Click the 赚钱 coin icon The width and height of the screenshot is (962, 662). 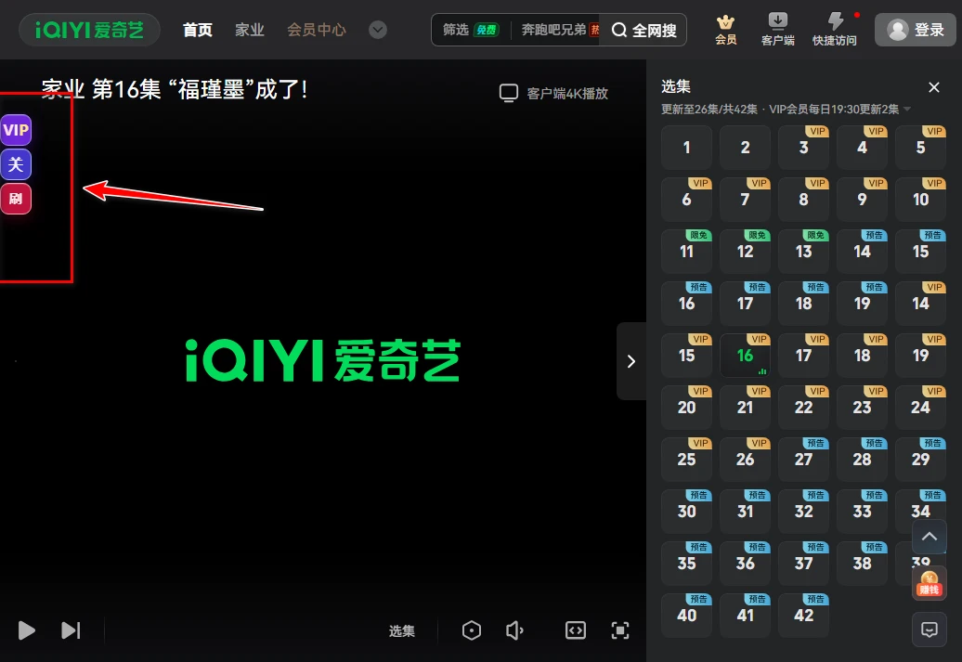point(929,583)
